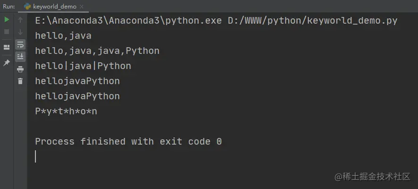The image size is (418, 189).
Task: Rerun keyworld_demo with the green play icon
Action: (x=7, y=19)
